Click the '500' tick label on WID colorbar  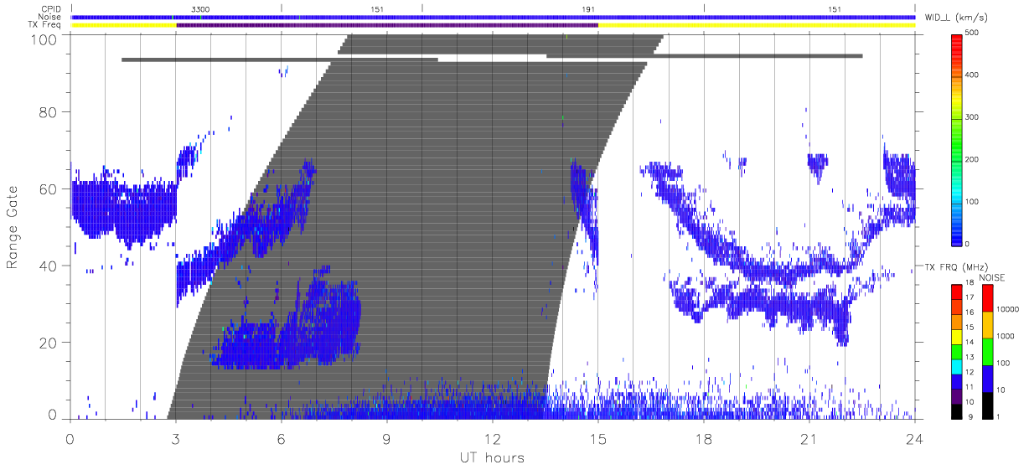[x=974, y=34]
